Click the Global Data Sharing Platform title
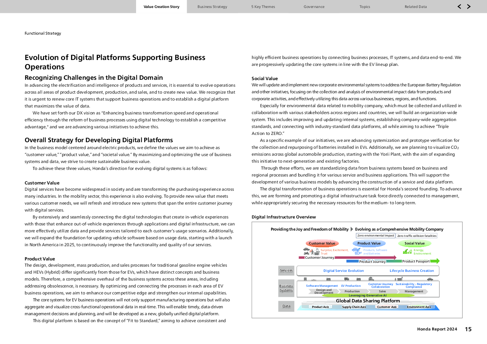Screen dimensions: 487x344 (368, 301)
